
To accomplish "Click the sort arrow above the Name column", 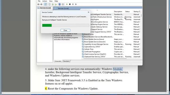I will [97, 10].
